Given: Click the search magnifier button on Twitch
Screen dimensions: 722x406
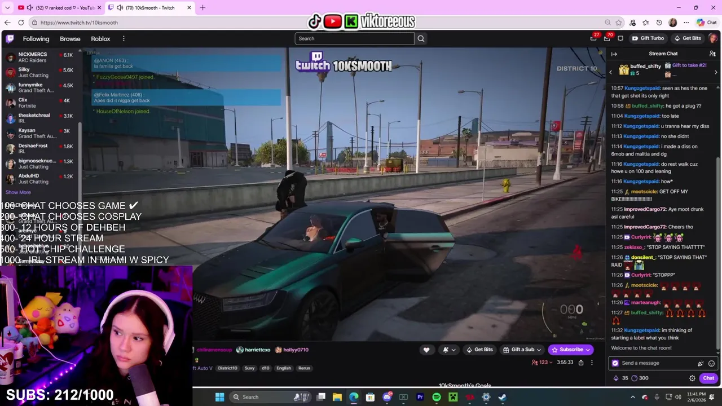Looking at the screenshot, I should coord(421,38).
